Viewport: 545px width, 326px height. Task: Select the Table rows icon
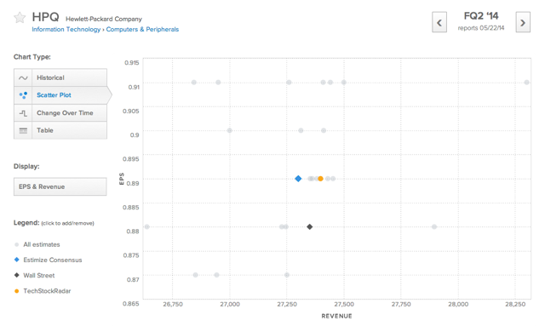coord(23,131)
